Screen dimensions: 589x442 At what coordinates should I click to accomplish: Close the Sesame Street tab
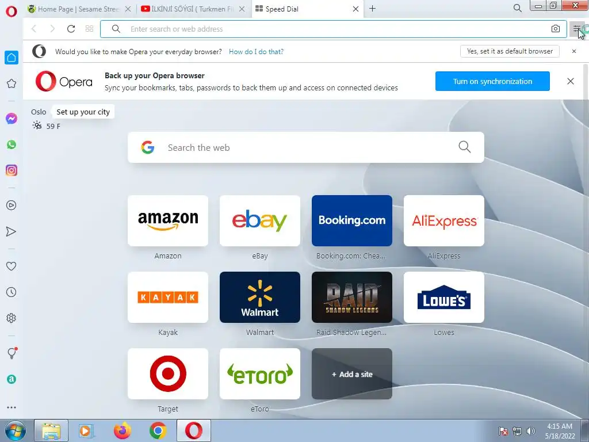(x=128, y=9)
